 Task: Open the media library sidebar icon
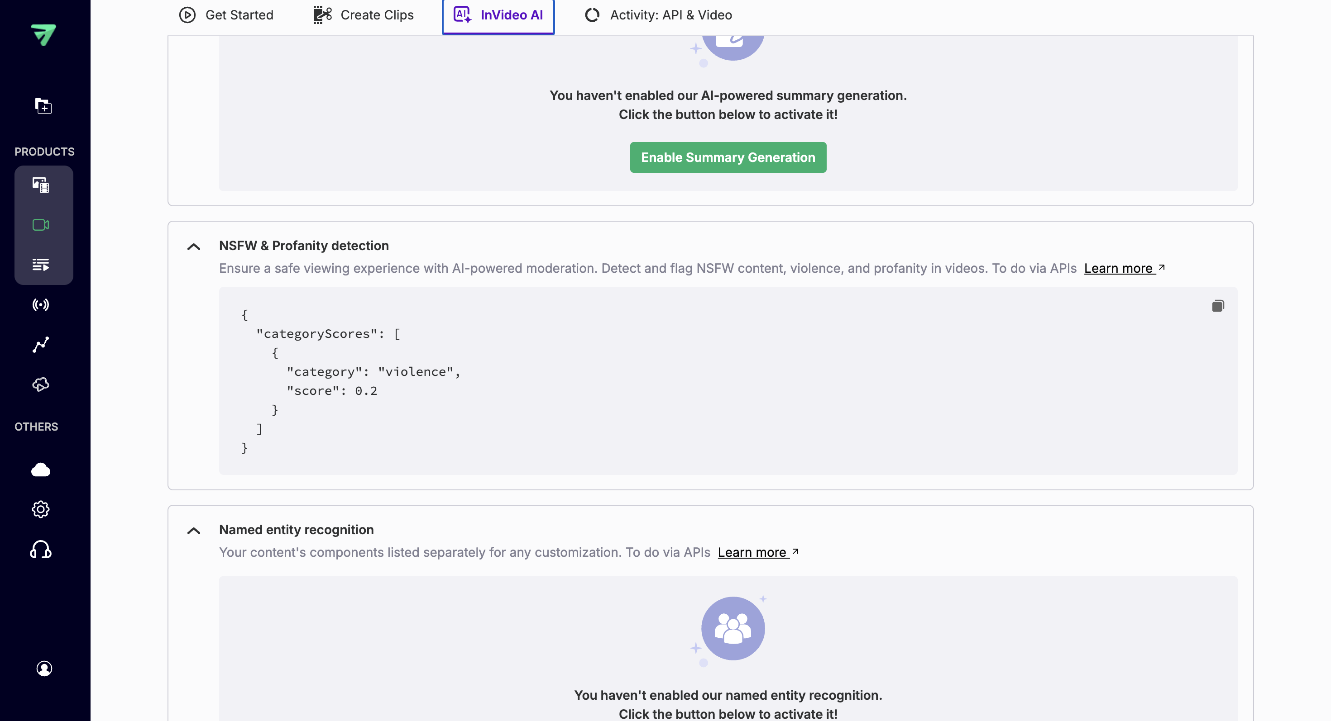41,185
